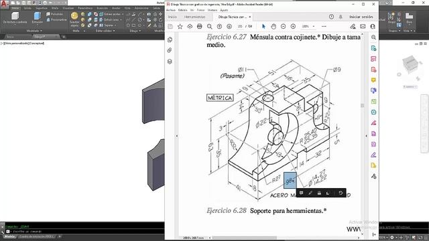429x241 pixels.
Task: Choose the hand pan tool in Acrobat
Action: [x=273, y=26]
